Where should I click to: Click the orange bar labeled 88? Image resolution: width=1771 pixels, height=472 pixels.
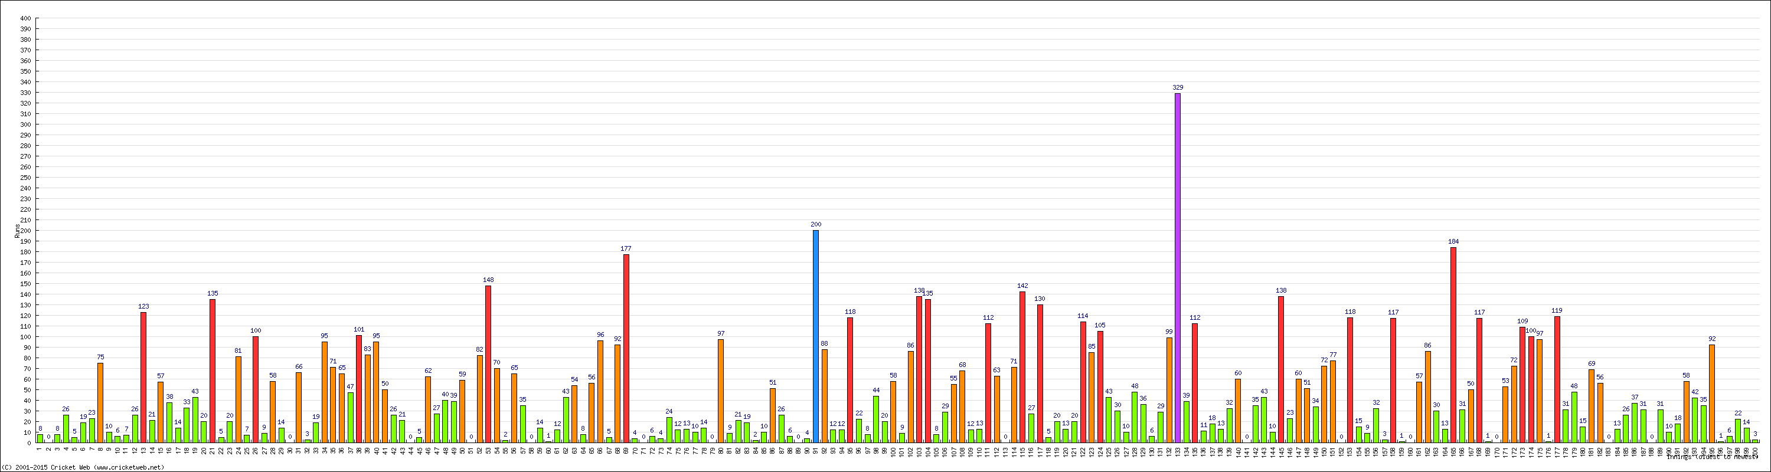(x=824, y=396)
